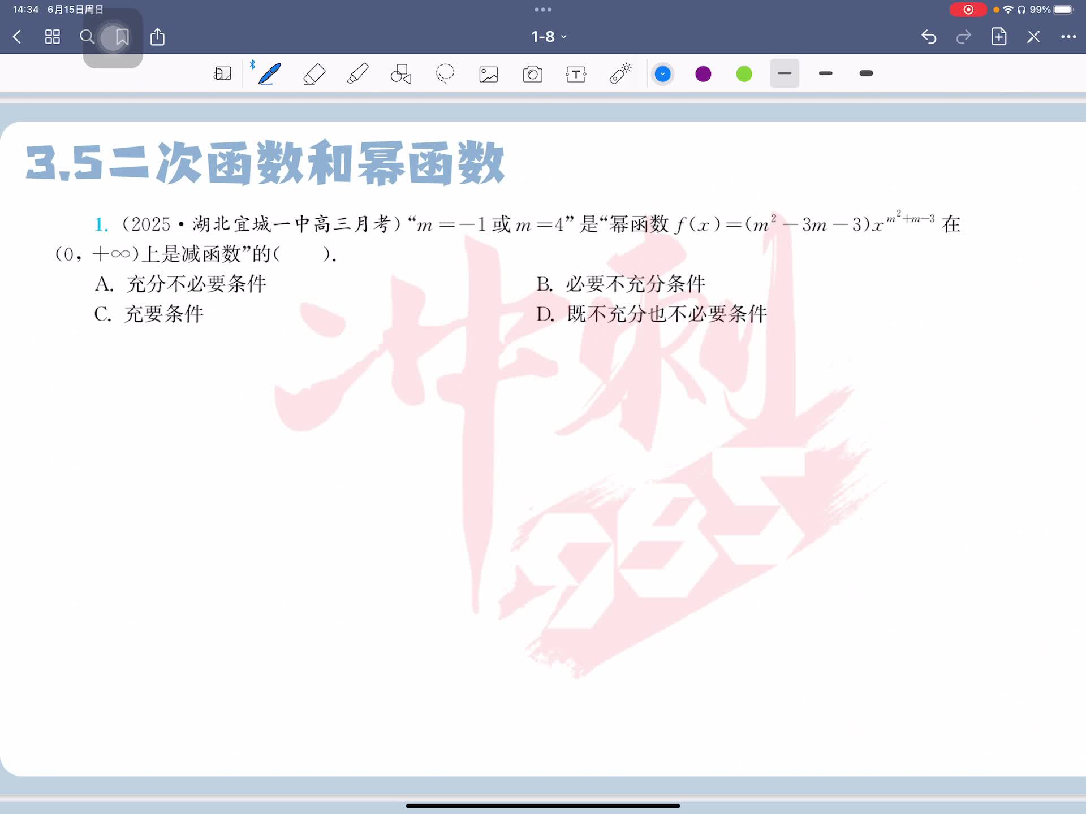This screenshot has width=1086, height=814.
Task: Select the eraser tool
Action: click(314, 74)
